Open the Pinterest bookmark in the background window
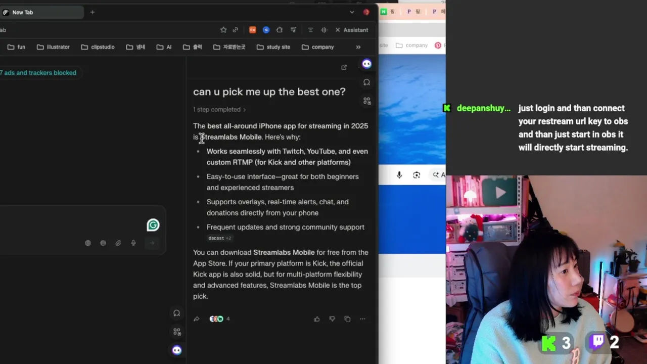This screenshot has height=364, width=647. point(438,45)
